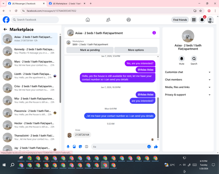Viewport: 219px width, 174px height.
Task: Open the Windows notification center icon
Action: 213,165
